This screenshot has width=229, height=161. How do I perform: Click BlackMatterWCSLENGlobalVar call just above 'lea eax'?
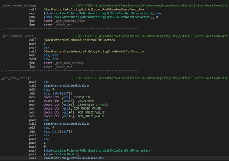click(67, 123)
